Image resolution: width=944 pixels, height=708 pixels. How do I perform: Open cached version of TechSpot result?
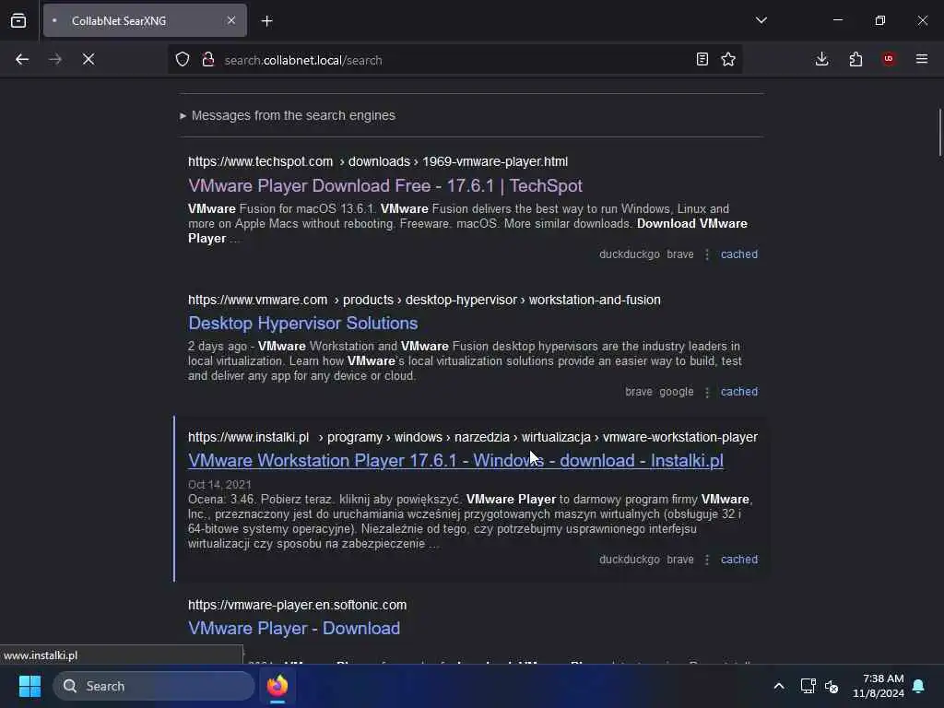click(739, 254)
